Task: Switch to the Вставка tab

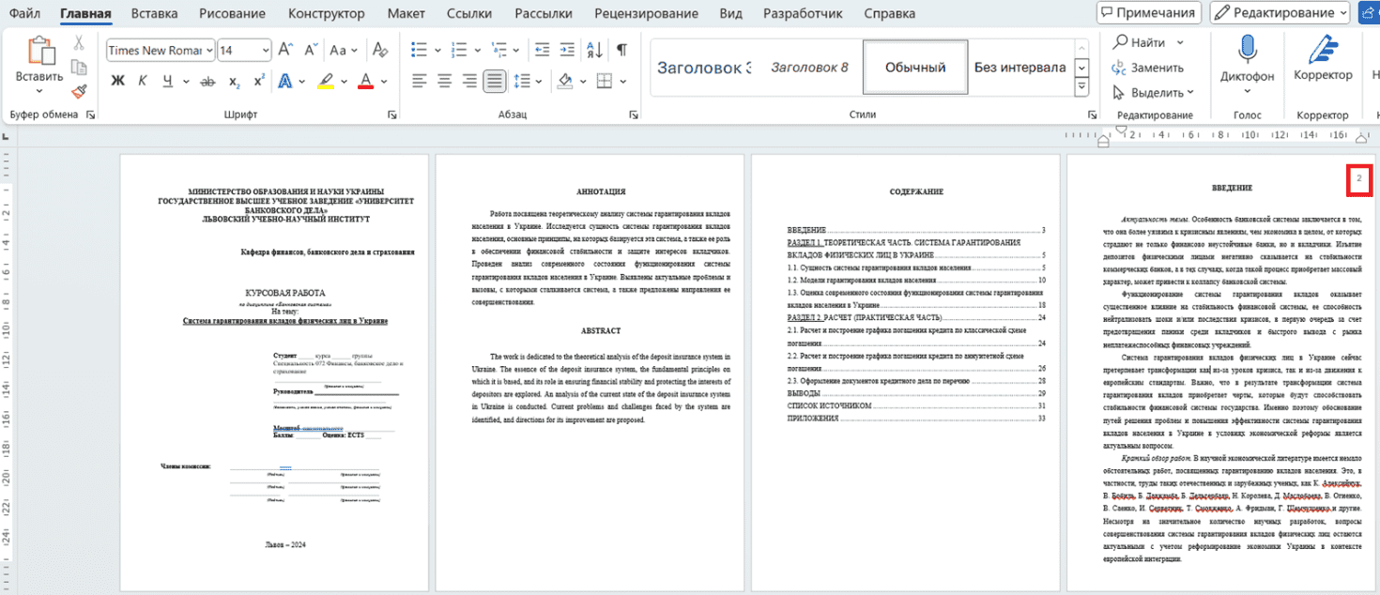Action: (x=155, y=14)
